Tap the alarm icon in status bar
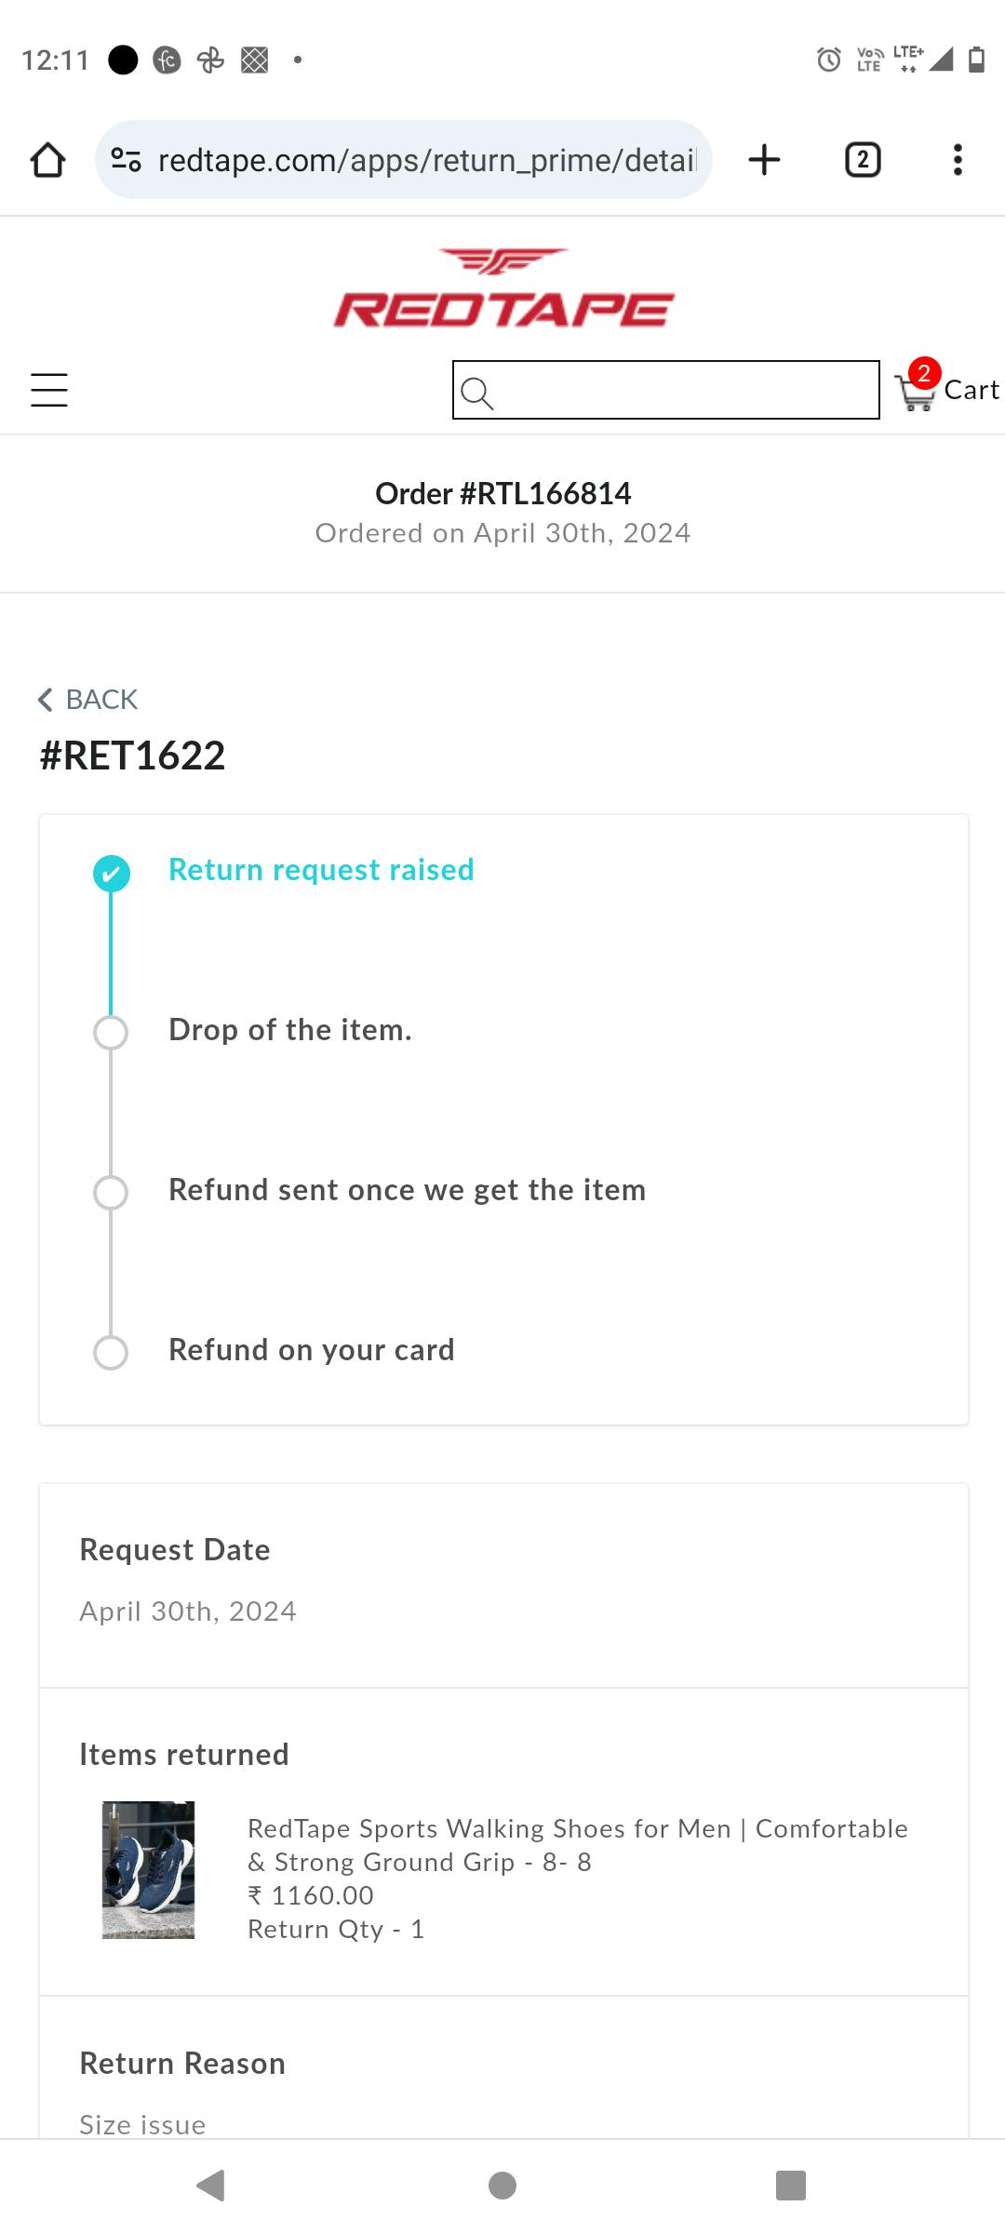1005x2233 pixels. (828, 60)
